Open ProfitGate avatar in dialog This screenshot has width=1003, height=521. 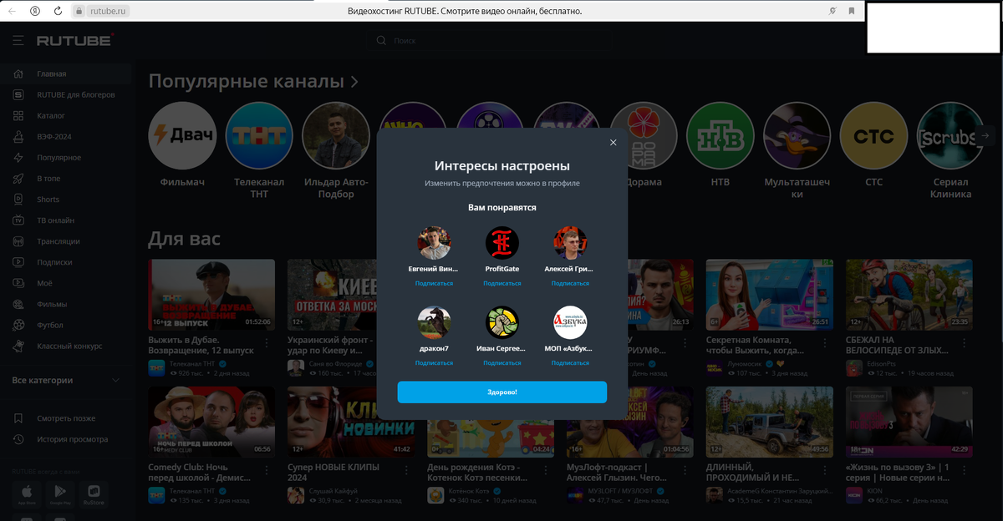[x=502, y=243]
